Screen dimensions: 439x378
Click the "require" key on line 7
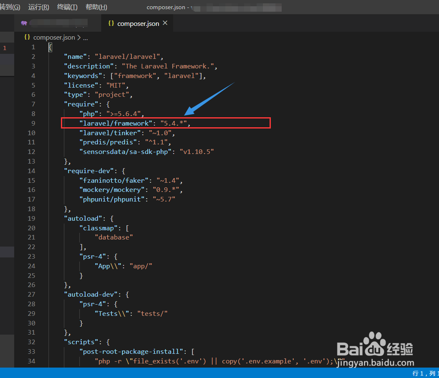81,104
